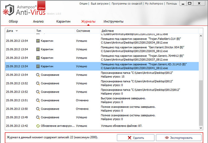Image resolution: width=208 pixels, height=143 pixels.
Task: Click the Ashampoo Anti-Virus shield logo
Action: click(9, 10)
